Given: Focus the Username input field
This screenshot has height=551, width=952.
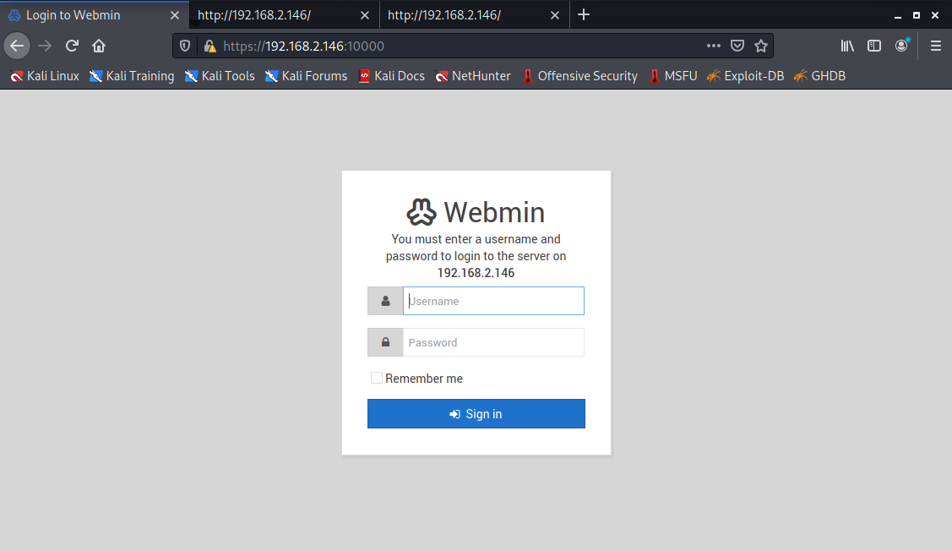Looking at the screenshot, I should (493, 301).
